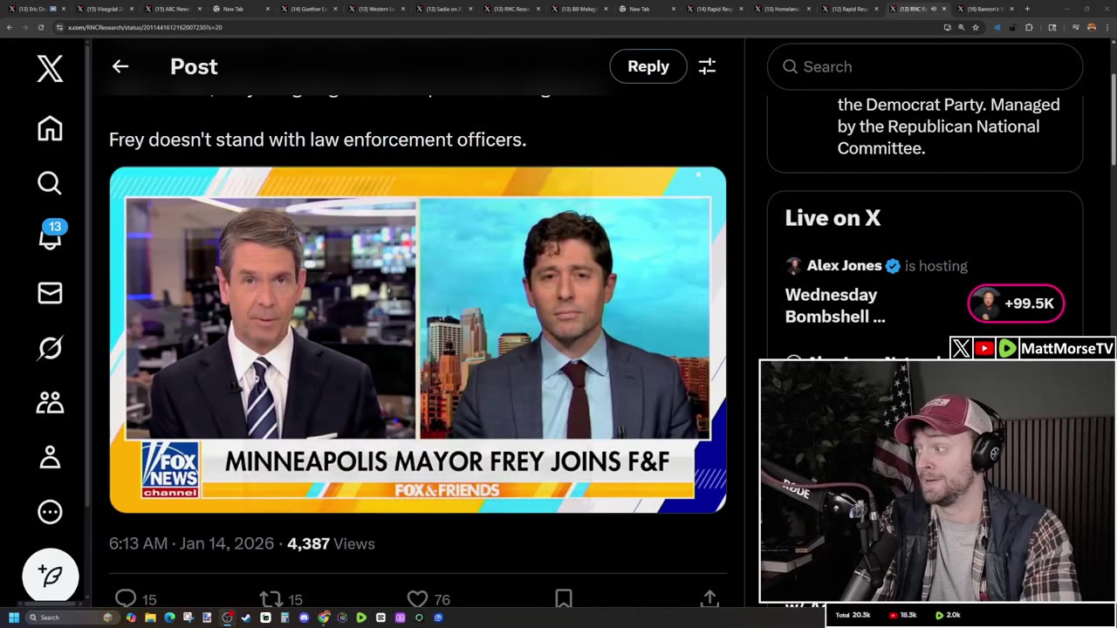Image resolution: width=1117 pixels, height=628 pixels.
Task: Open a new browser tab with plus button
Action: 1027,9
